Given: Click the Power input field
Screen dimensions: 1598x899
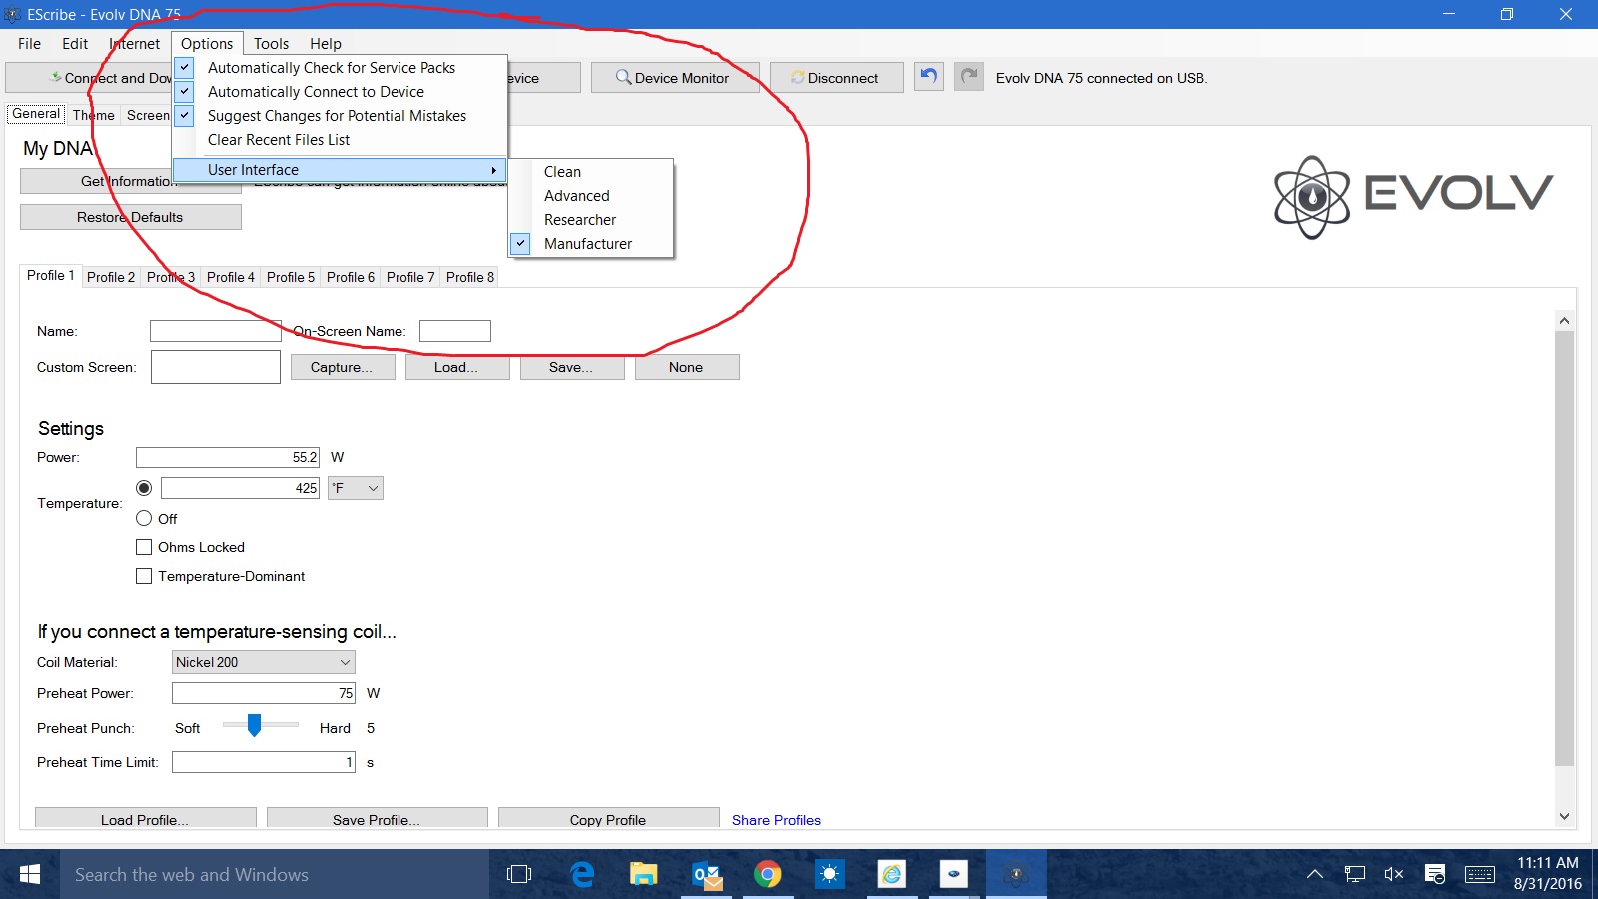Looking at the screenshot, I should coord(227,457).
